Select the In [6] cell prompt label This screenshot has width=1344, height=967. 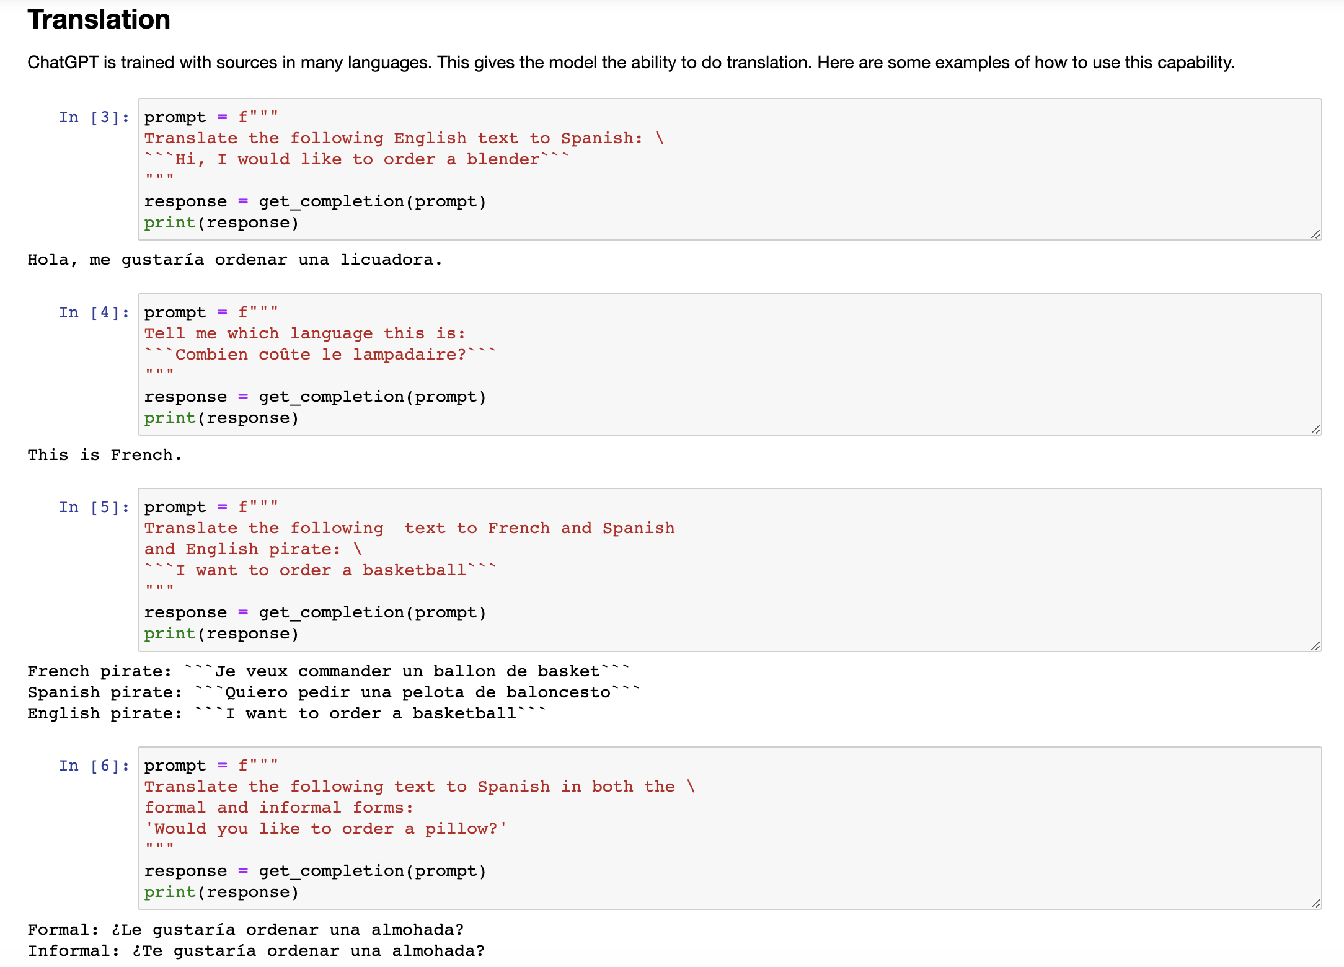(94, 766)
